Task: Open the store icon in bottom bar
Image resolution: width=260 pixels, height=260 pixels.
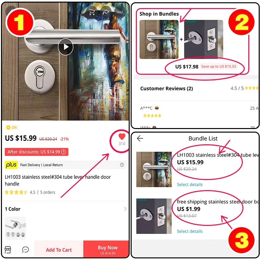Action: click(8, 250)
